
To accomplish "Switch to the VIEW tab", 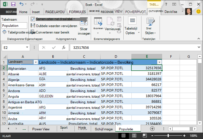I will (118, 11).
